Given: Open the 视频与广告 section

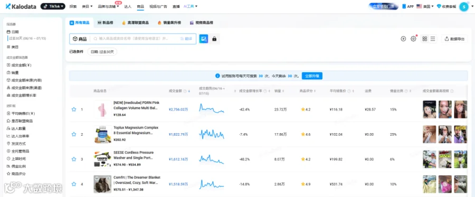Looking at the screenshot, I should click(158, 6).
